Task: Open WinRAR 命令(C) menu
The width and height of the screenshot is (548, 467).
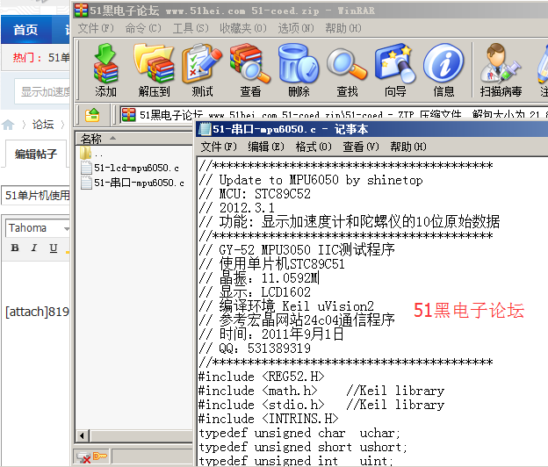Action: (x=143, y=28)
